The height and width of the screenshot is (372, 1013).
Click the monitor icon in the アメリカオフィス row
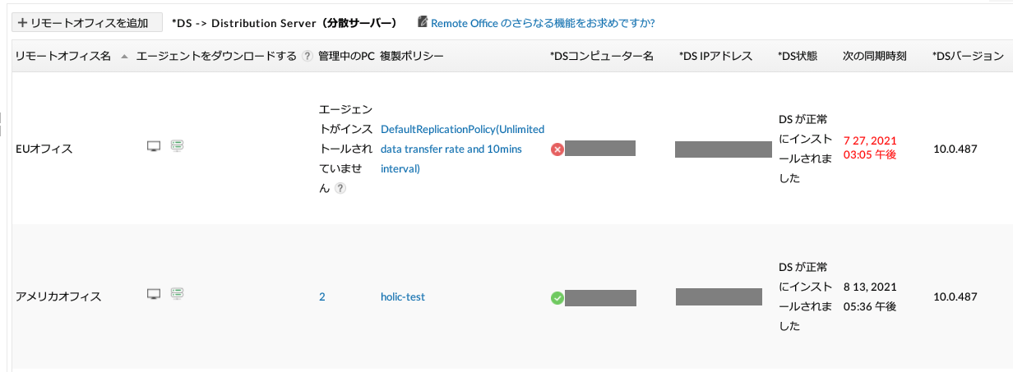pyautogui.click(x=153, y=294)
